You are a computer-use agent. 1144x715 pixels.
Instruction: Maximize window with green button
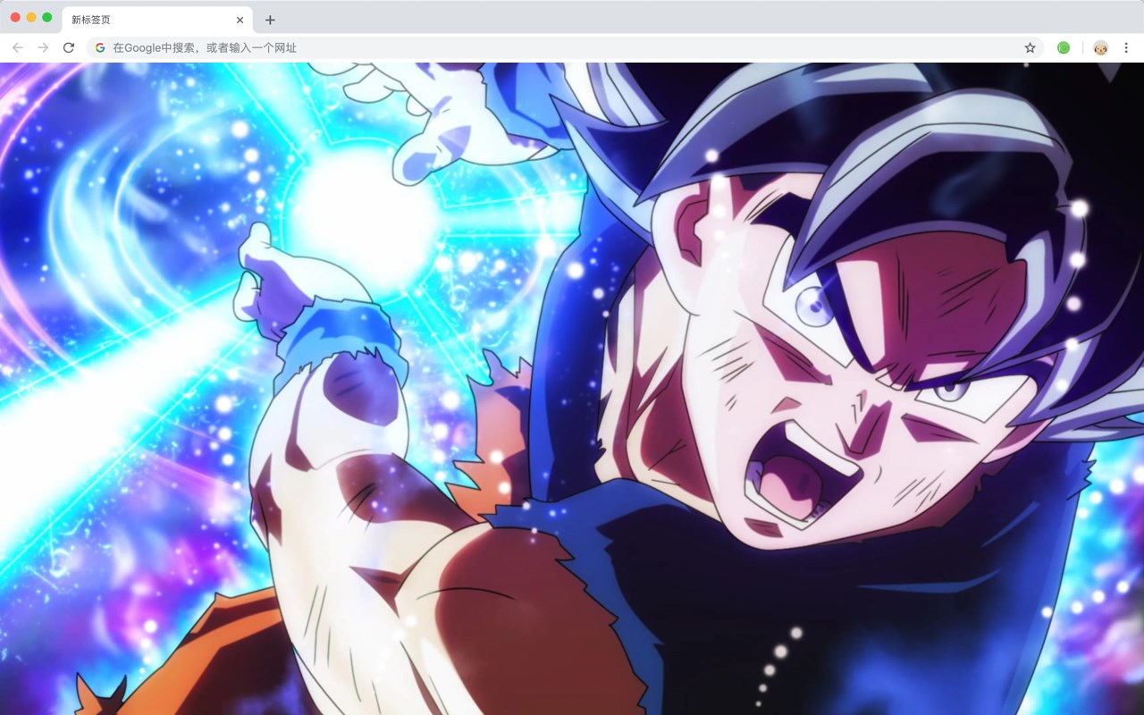pos(47,18)
